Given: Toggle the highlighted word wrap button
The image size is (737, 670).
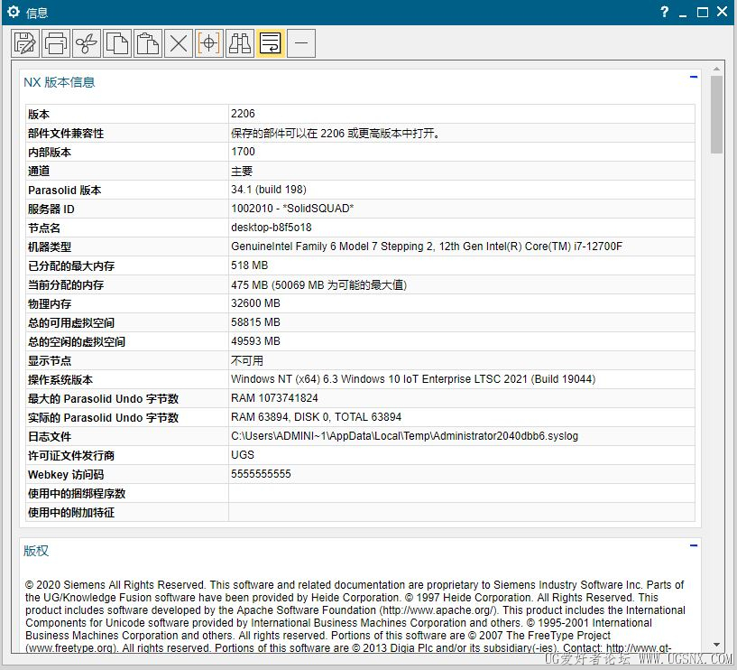Looking at the screenshot, I should pyautogui.click(x=271, y=43).
